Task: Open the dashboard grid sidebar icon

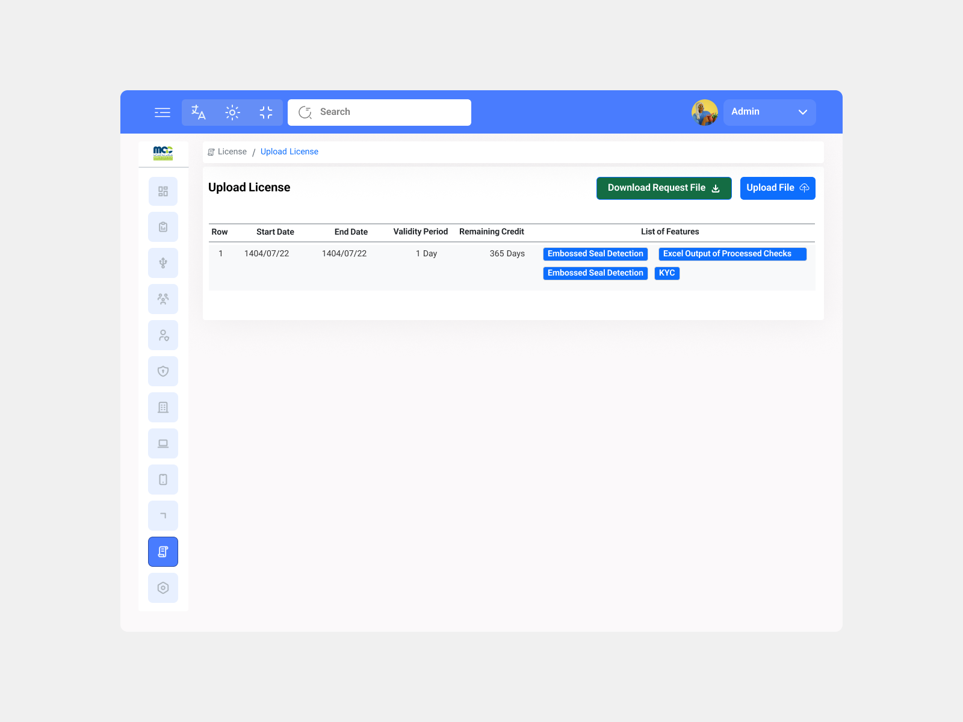Action: (x=163, y=191)
